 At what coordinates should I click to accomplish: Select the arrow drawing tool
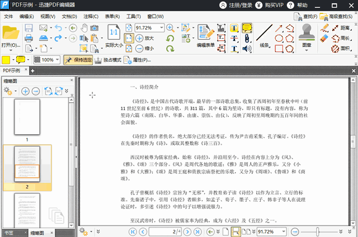coord(279,28)
